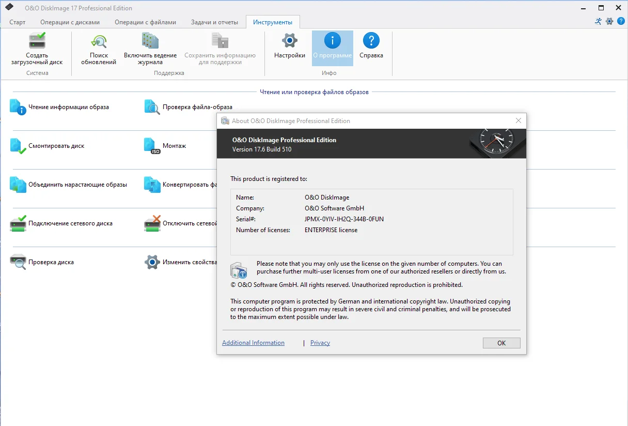Screen dimensions: 628x426
Task: Open the Операции с дисками tab
Action: click(71, 22)
